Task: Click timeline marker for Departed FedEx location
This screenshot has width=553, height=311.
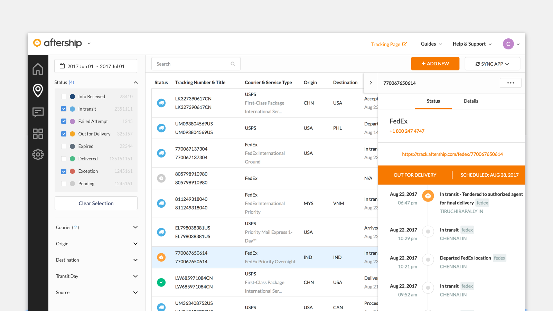Action: point(428,260)
